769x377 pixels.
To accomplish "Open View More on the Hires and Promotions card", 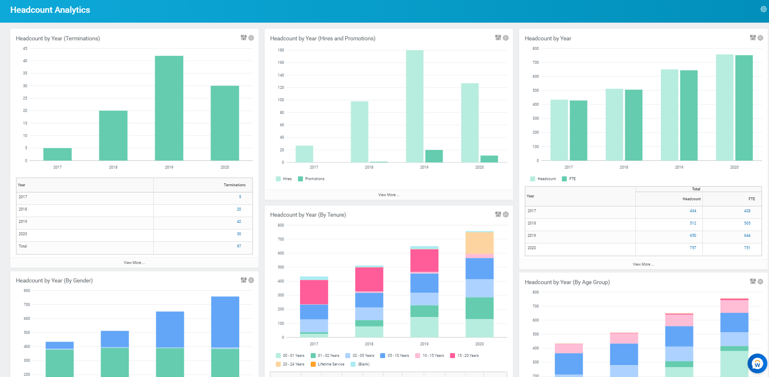I will (x=389, y=194).
